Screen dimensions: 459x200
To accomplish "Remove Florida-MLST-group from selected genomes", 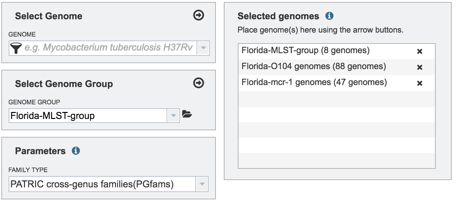I will click(x=420, y=51).
